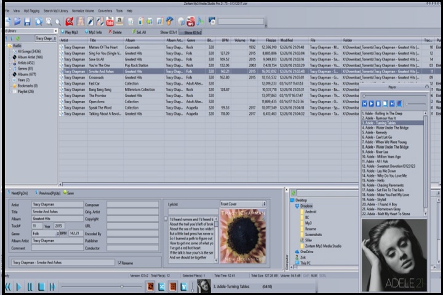This screenshot has height=295, width=443.
Task: Click the Dropbox folder icon in file tree
Action: pos(298,206)
